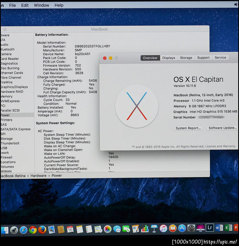The width and height of the screenshot is (239, 246).
Task: Open iTunes music note icon
Action: tap(163, 228)
